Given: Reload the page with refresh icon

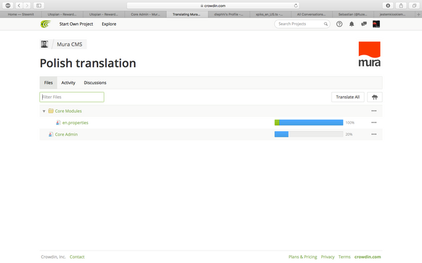Looking at the screenshot, I should 295,6.
